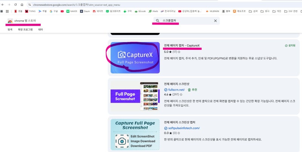Visit softpulseinfotech.com publisher link
The width and height of the screenshot is (302, 152).
(182, 128)
